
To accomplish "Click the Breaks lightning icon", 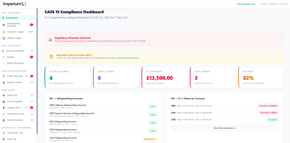I will pos(4,57).
